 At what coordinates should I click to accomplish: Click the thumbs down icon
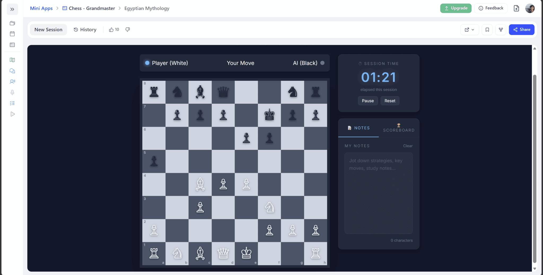point(128,30)
